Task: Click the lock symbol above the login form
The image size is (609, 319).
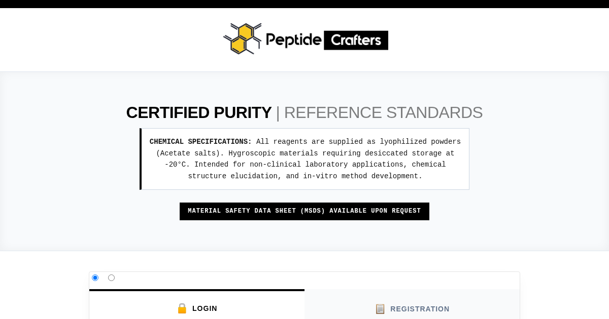Action: coord(182,308)
